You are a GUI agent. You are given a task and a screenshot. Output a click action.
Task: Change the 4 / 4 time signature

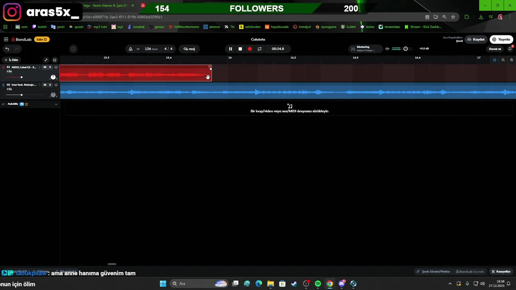click(x=168, y=49)
